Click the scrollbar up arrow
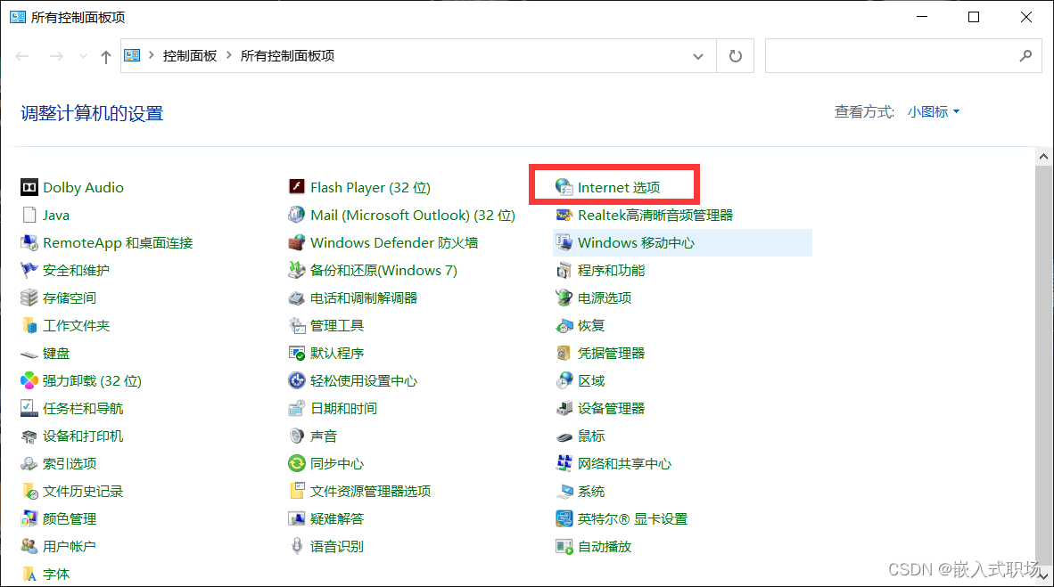 point(1043,157)
